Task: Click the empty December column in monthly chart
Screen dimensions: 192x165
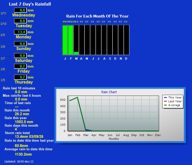Action: point(126,40)
